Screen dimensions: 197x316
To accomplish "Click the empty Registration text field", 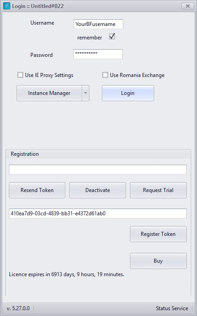I will [x=98, y=170].
